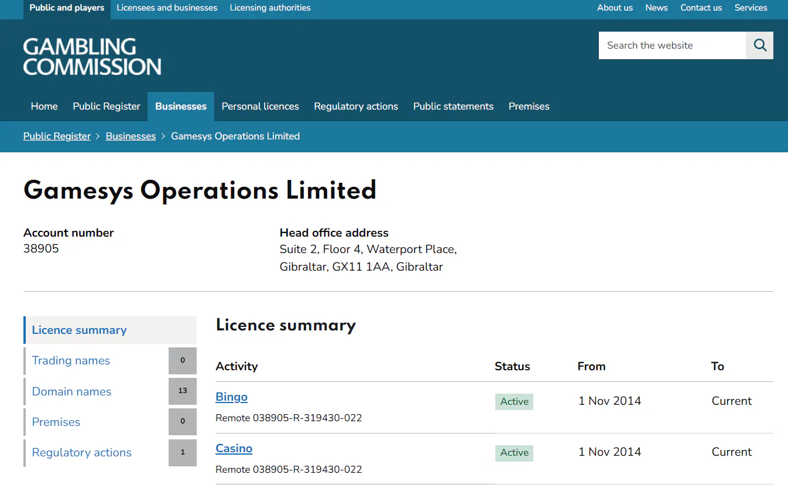Focus the Search the website field
The height and width of the screenshot is (488, 788).
(x=672, y=45)
